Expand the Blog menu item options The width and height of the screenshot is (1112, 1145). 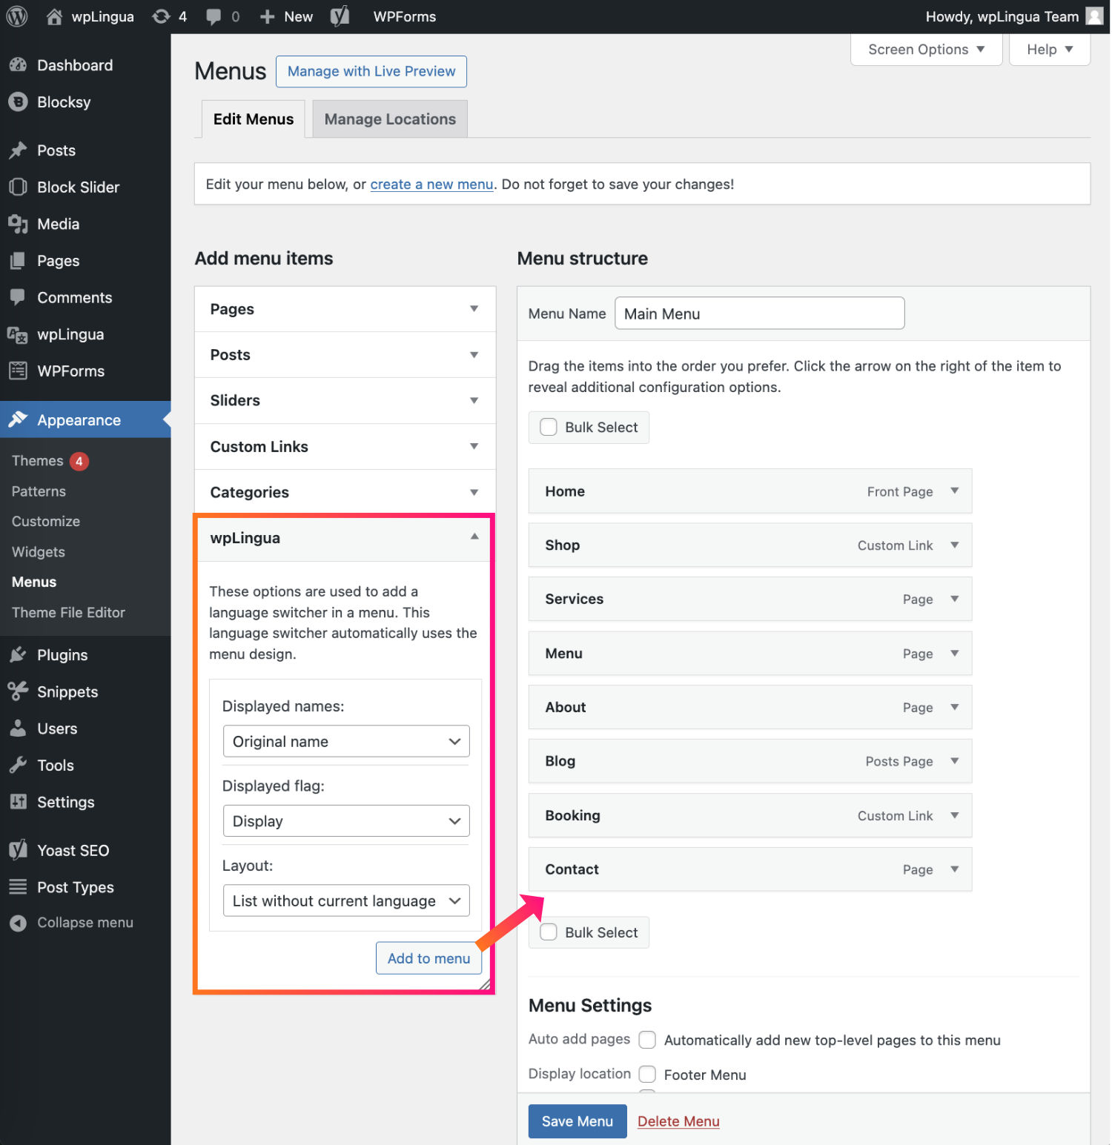955,761
